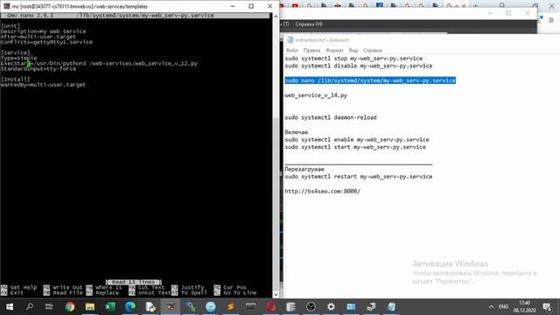Image resolution: width=560 pixels, height=315 pixels.
Task: Open a new browser tab with plus
Action: coord(475,5)
